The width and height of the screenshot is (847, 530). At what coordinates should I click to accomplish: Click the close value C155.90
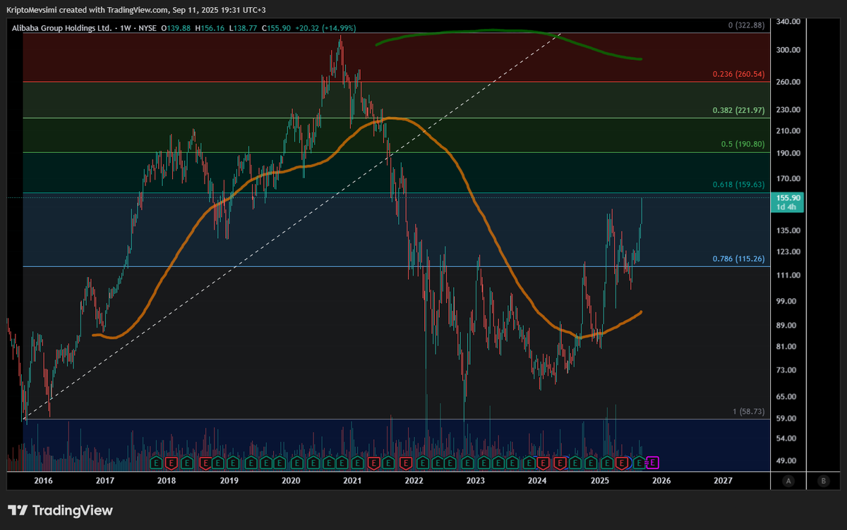coord(275,28)
